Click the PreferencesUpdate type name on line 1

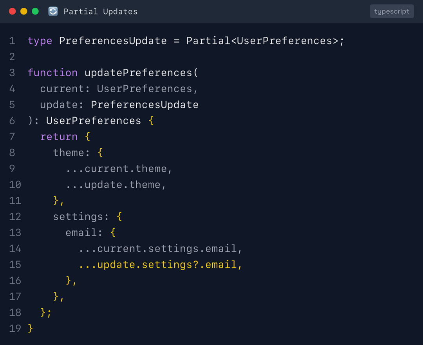[x=113, y=41]
